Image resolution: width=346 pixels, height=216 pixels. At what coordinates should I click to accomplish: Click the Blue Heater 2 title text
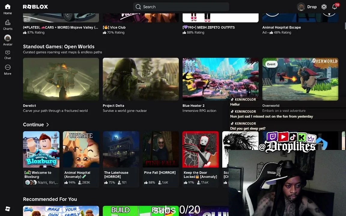tap(193, 106)
